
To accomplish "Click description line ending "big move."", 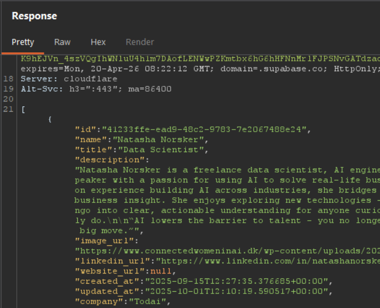I will point(109,231).
